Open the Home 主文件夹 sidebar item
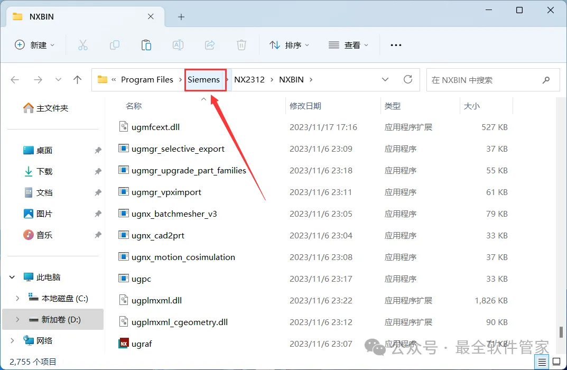Viewport: 567px width, 370px height. 45,108
